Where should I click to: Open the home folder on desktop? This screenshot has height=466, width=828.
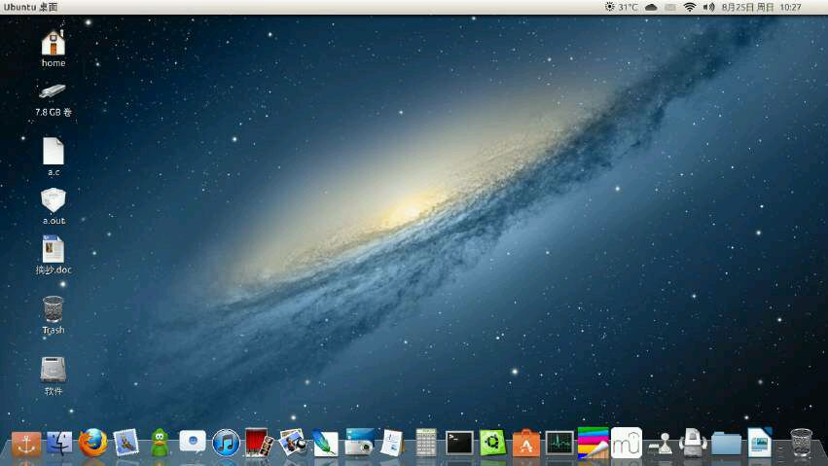click(x=54, y=48)
